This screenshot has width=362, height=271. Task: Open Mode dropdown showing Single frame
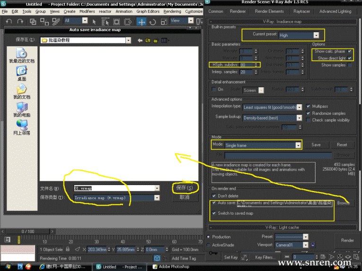[263, 145]
